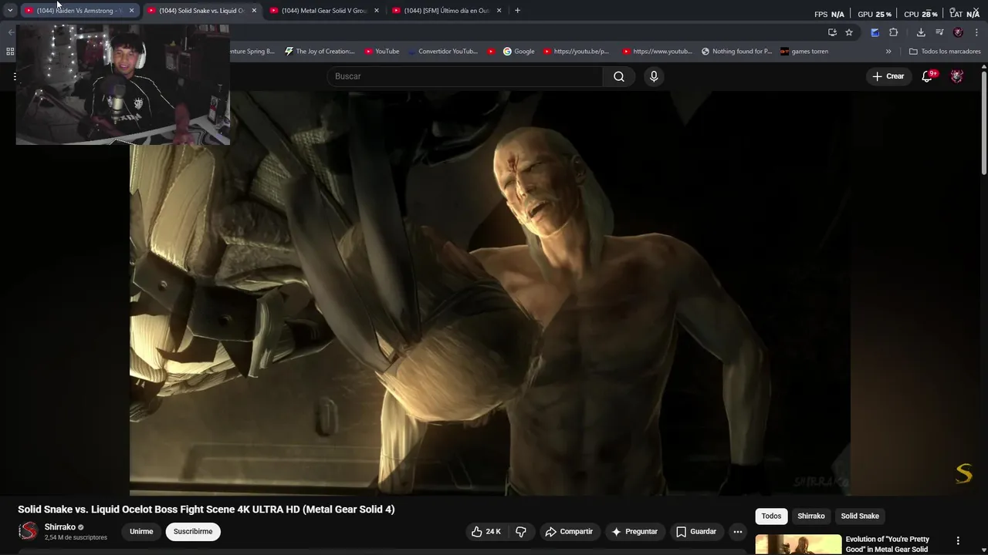Open the Downloads icon in toolbar

[x=921, y=32]
